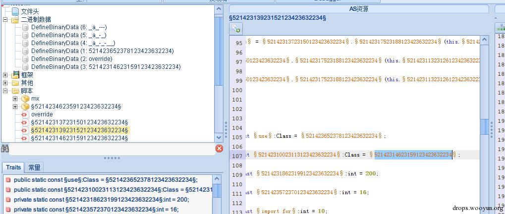Screen dimensions: 505x214
Task: Expand the mx package node
Action: click(x=15, y=99)
